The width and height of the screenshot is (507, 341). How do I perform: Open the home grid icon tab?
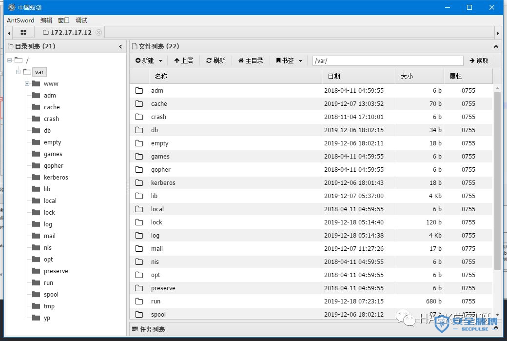[23, 32]
